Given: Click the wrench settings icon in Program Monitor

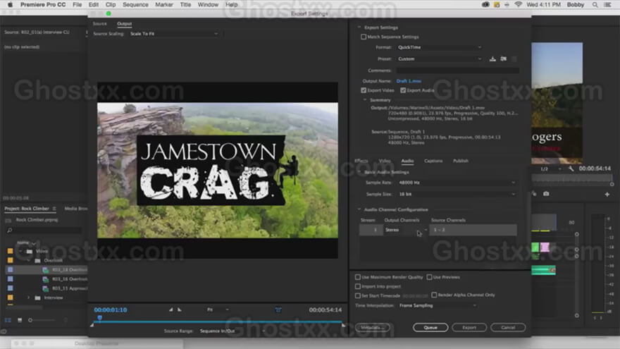Looking at the screenshot, I should (x=571, y=169).
